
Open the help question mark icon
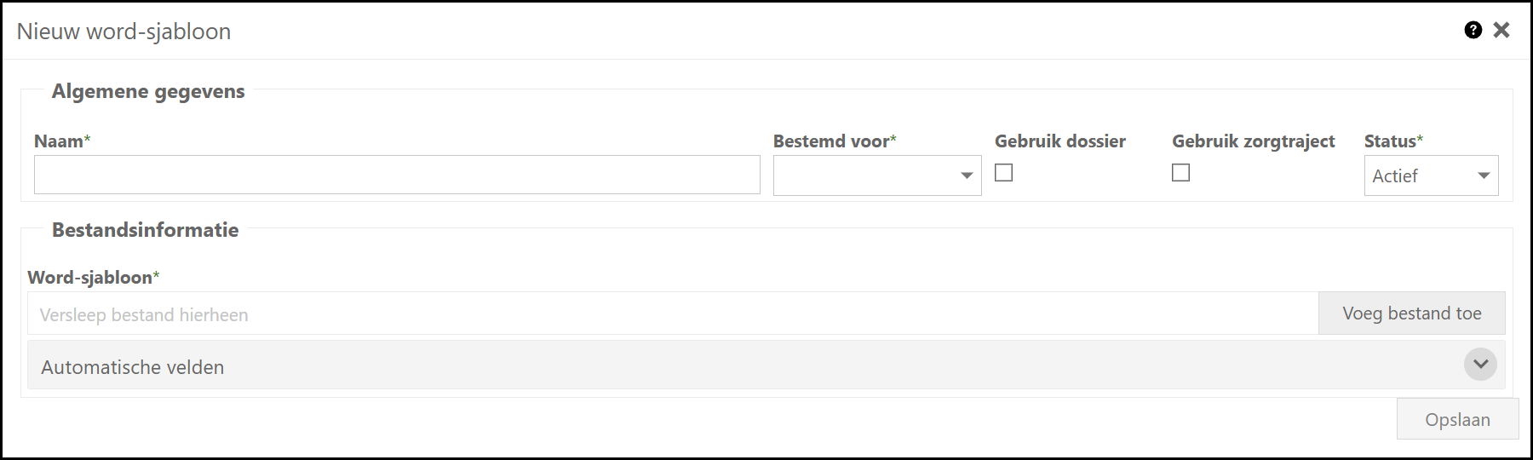pos(1473,30)
